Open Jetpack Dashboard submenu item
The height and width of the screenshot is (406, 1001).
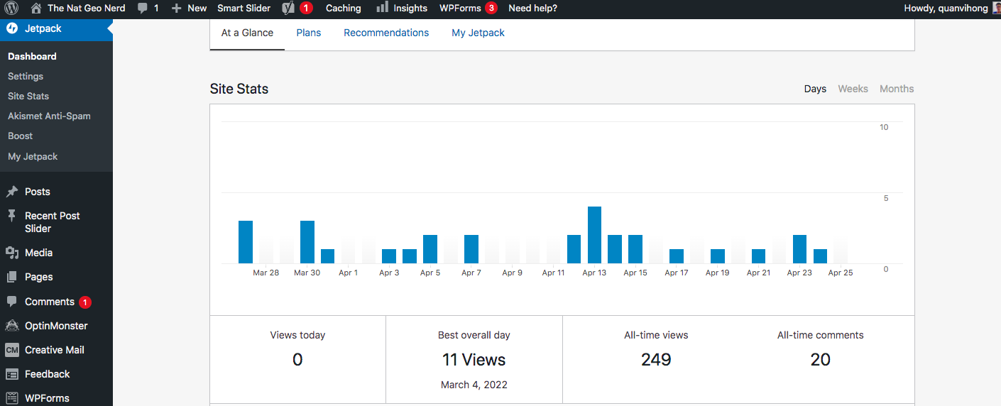tap(32, 56)
